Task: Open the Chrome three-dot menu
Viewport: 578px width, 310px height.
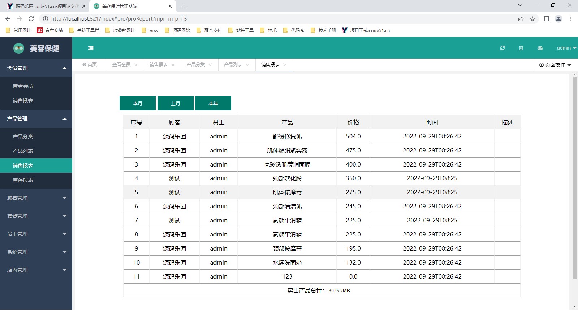Action: coord(570,19)
